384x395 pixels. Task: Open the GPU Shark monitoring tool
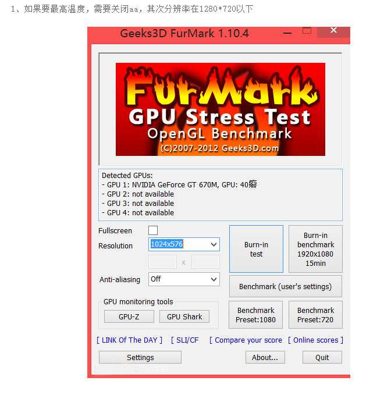point(184,316)
